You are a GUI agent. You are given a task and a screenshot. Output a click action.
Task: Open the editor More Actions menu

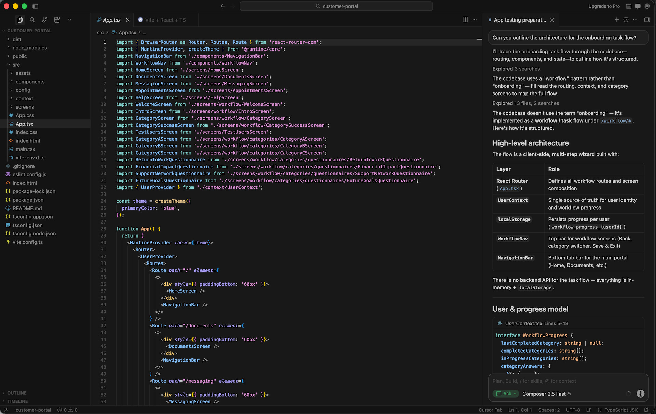[475, 19]
